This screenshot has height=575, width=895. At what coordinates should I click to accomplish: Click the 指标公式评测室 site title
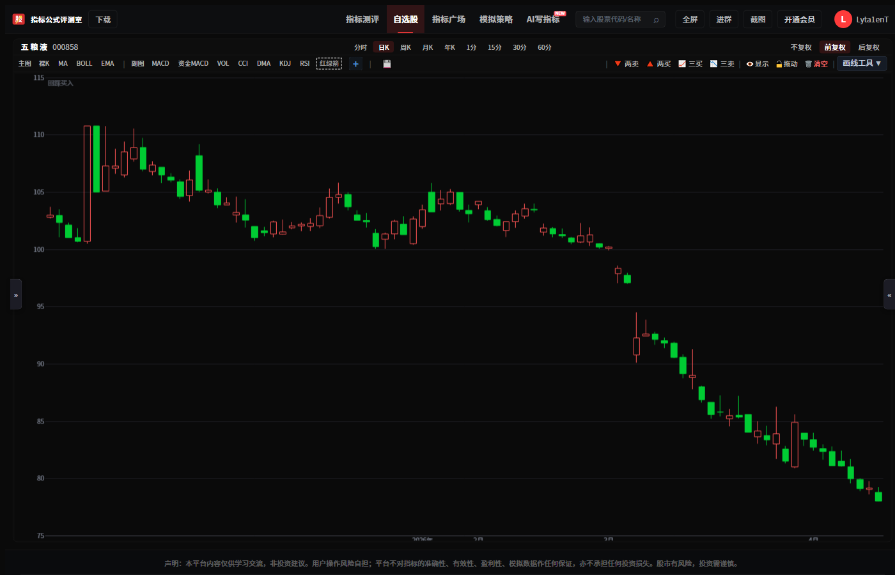pos(56,20)
